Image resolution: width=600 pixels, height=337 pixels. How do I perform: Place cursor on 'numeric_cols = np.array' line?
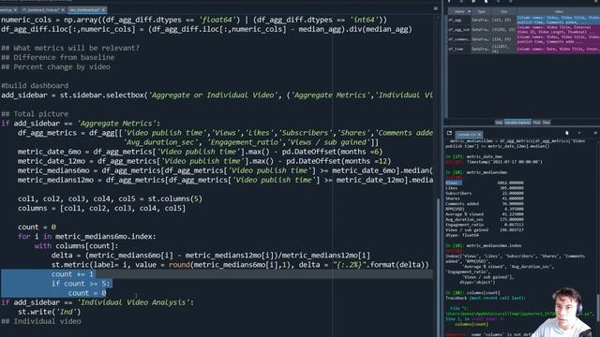click(194, 20)
